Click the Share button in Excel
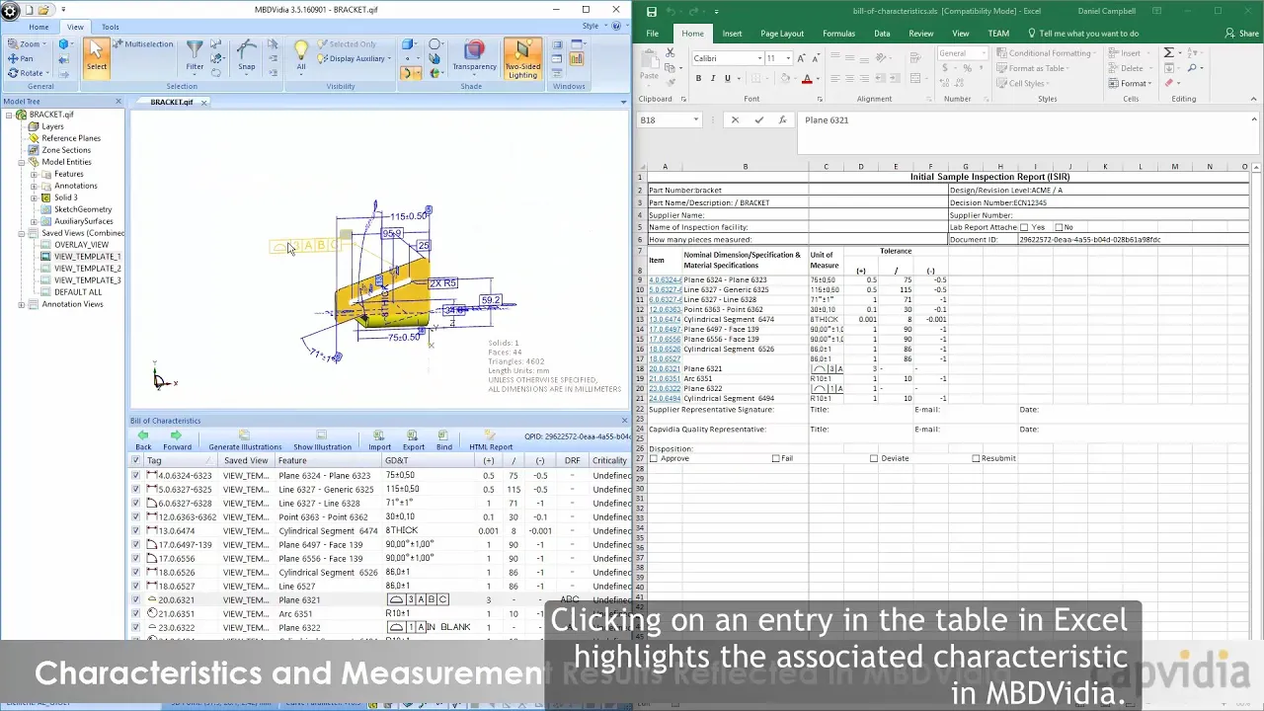 [x=1241, y=34]
